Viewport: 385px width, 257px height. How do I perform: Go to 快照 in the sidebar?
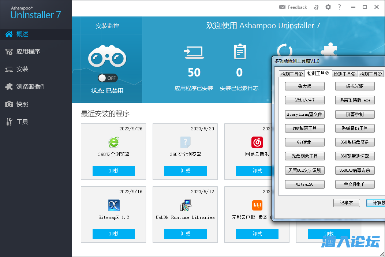click(22, 104)
